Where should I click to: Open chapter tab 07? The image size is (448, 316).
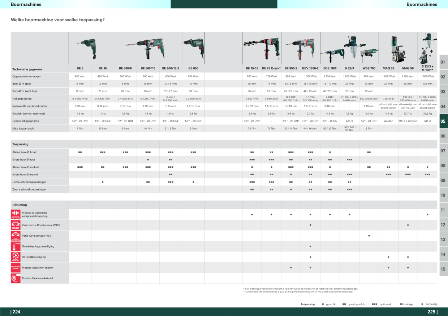point(444,151)
